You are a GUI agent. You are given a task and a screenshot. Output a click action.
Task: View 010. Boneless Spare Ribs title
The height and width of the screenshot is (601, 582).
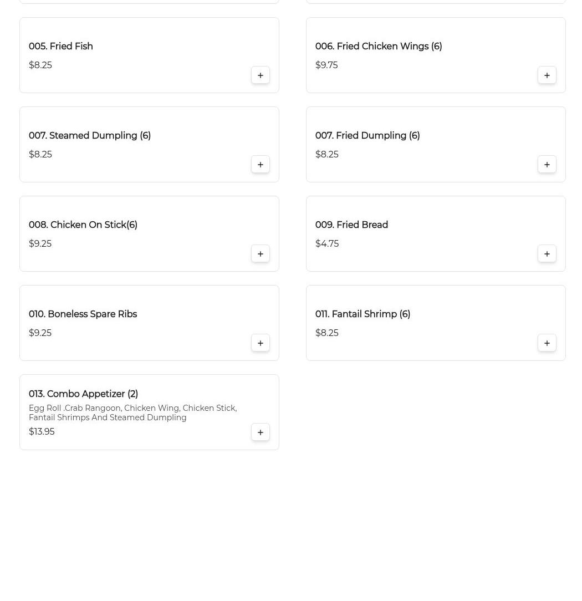[83, 314]
